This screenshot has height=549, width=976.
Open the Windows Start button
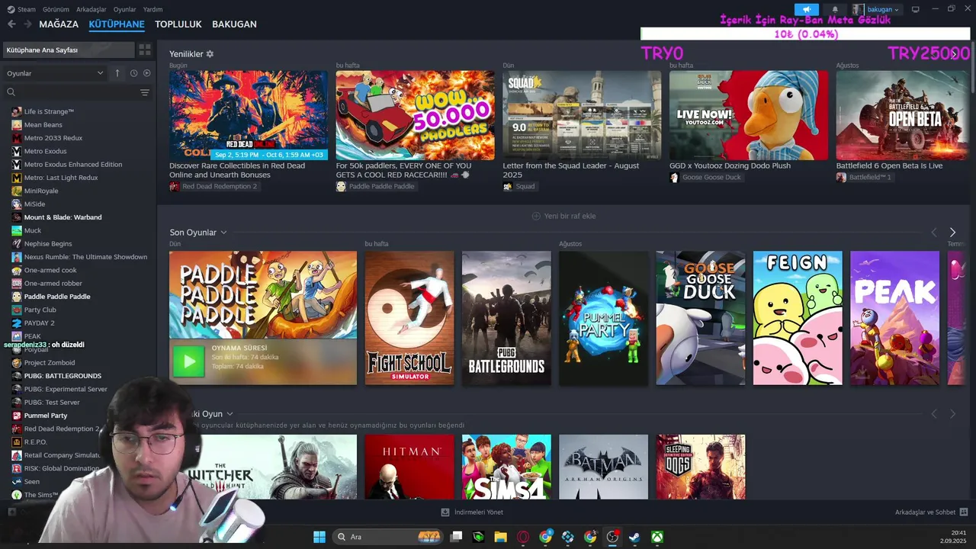(x=319, y=537)
